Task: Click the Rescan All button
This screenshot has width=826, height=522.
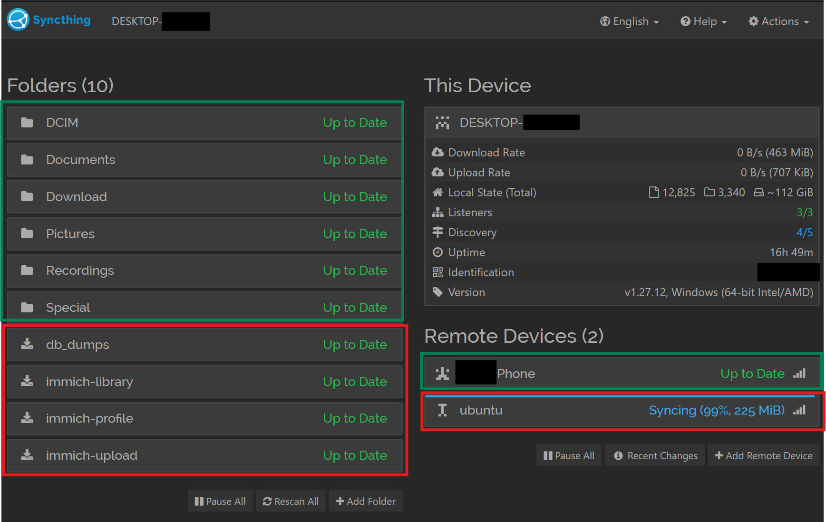Action: [x=291, y=501]
